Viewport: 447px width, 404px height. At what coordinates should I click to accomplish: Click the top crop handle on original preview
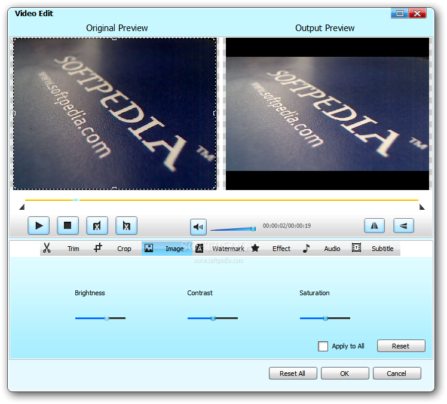click(114, 38)
